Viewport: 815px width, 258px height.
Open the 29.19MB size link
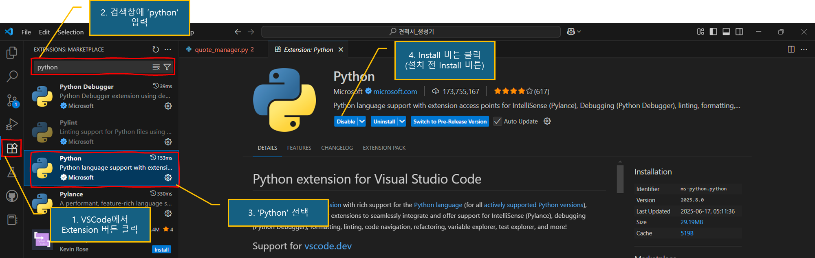click(692, 222)
